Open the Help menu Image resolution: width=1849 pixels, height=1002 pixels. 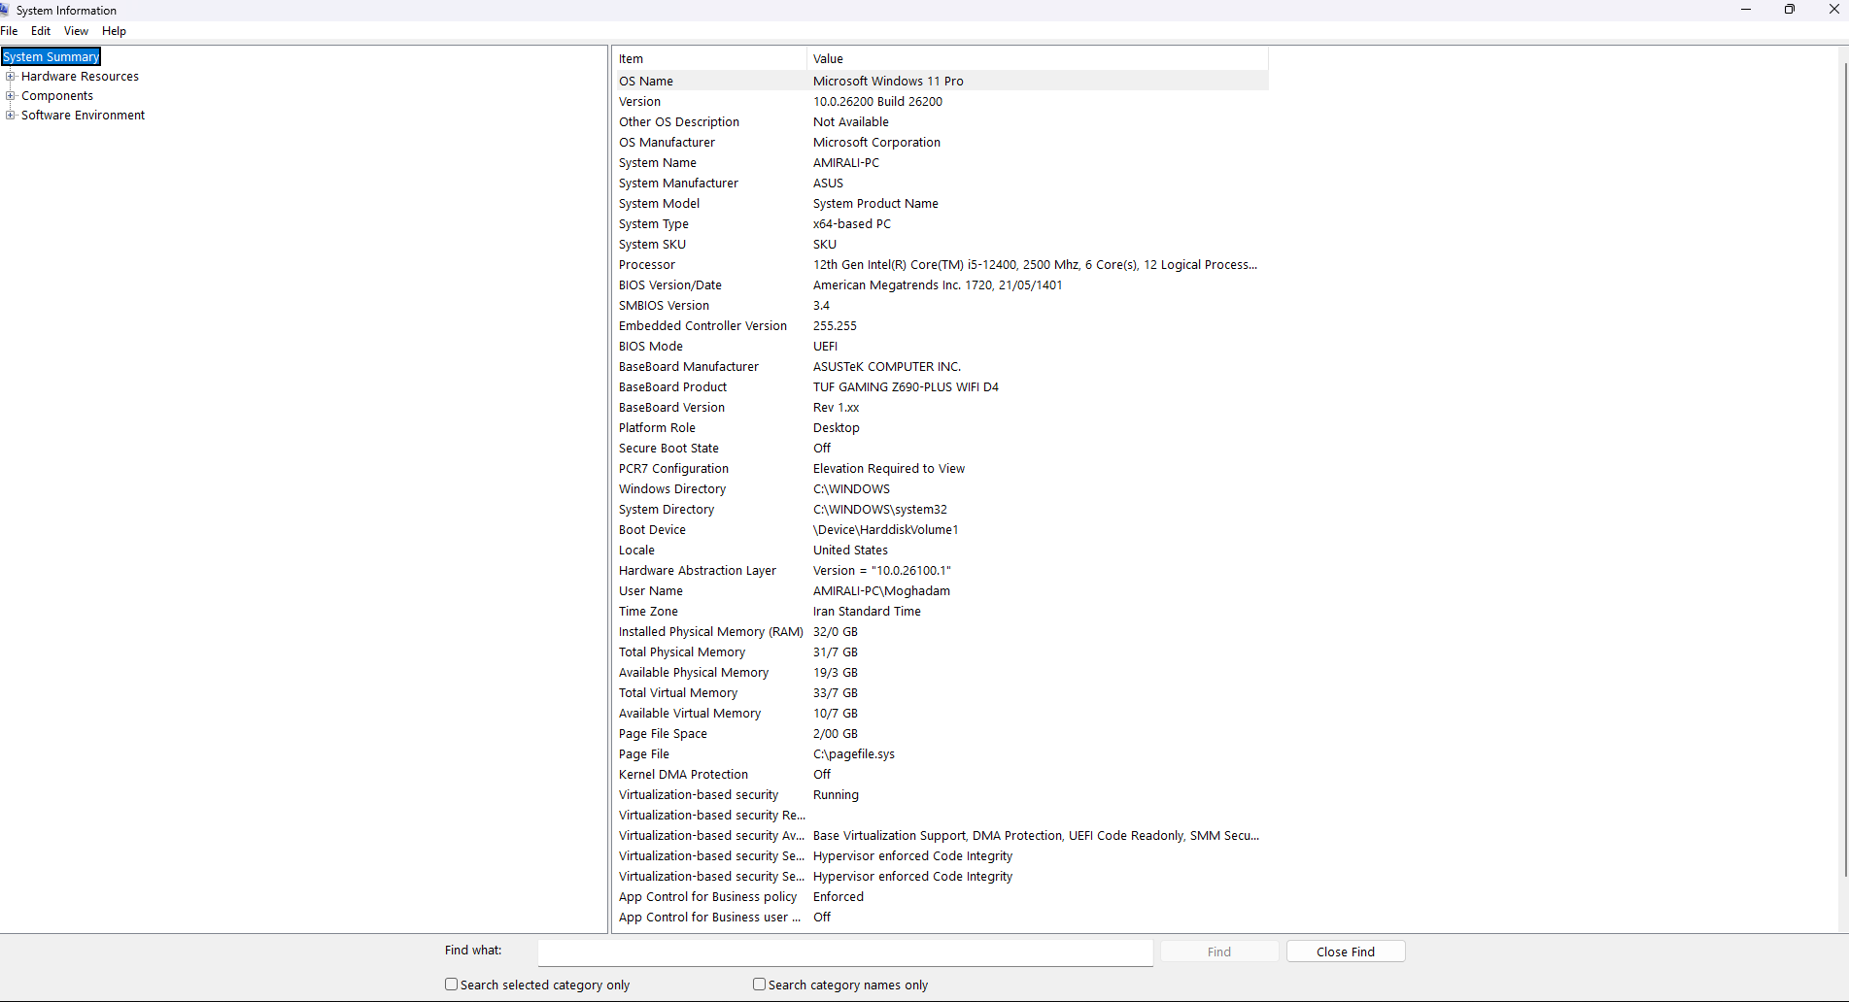pos(114,31)
